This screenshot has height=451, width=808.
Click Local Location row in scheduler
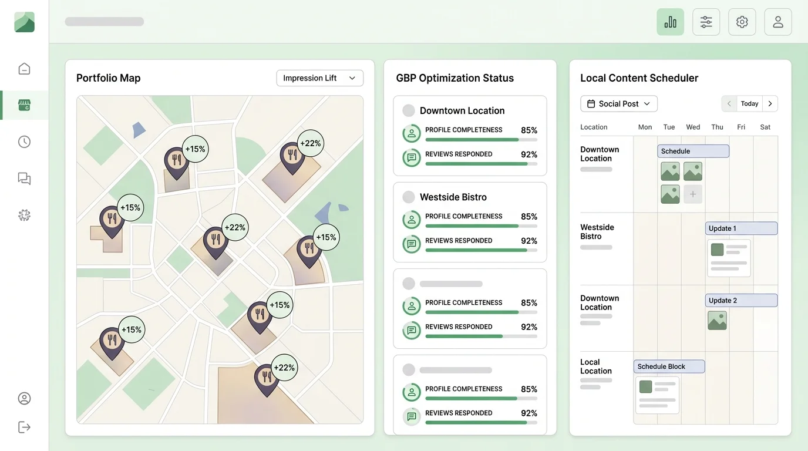[679, 388]
